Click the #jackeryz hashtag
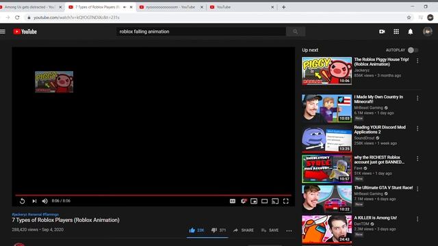The image size is (438, 246). (19, 215)
